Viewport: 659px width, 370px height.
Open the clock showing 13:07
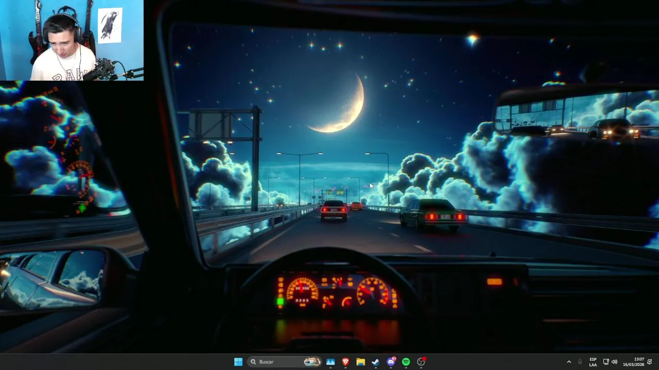[634, 362]
